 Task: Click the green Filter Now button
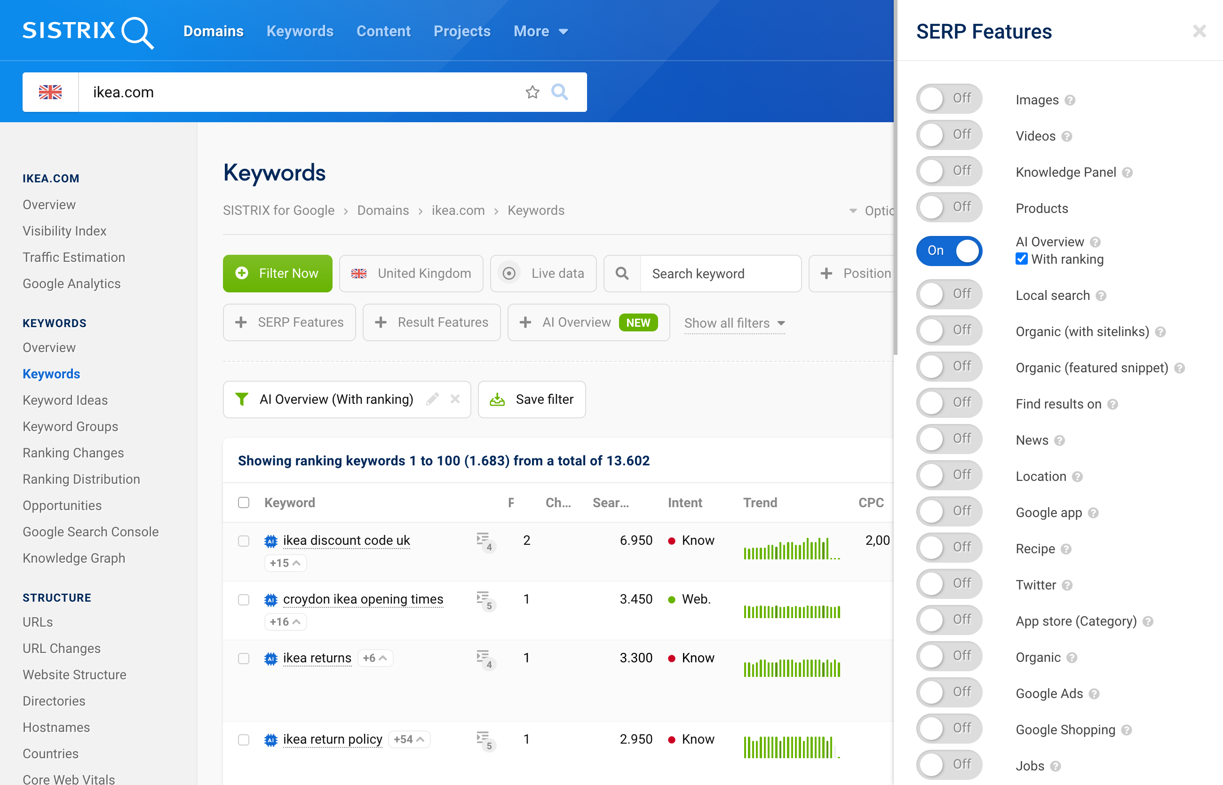tap(278, 274)
